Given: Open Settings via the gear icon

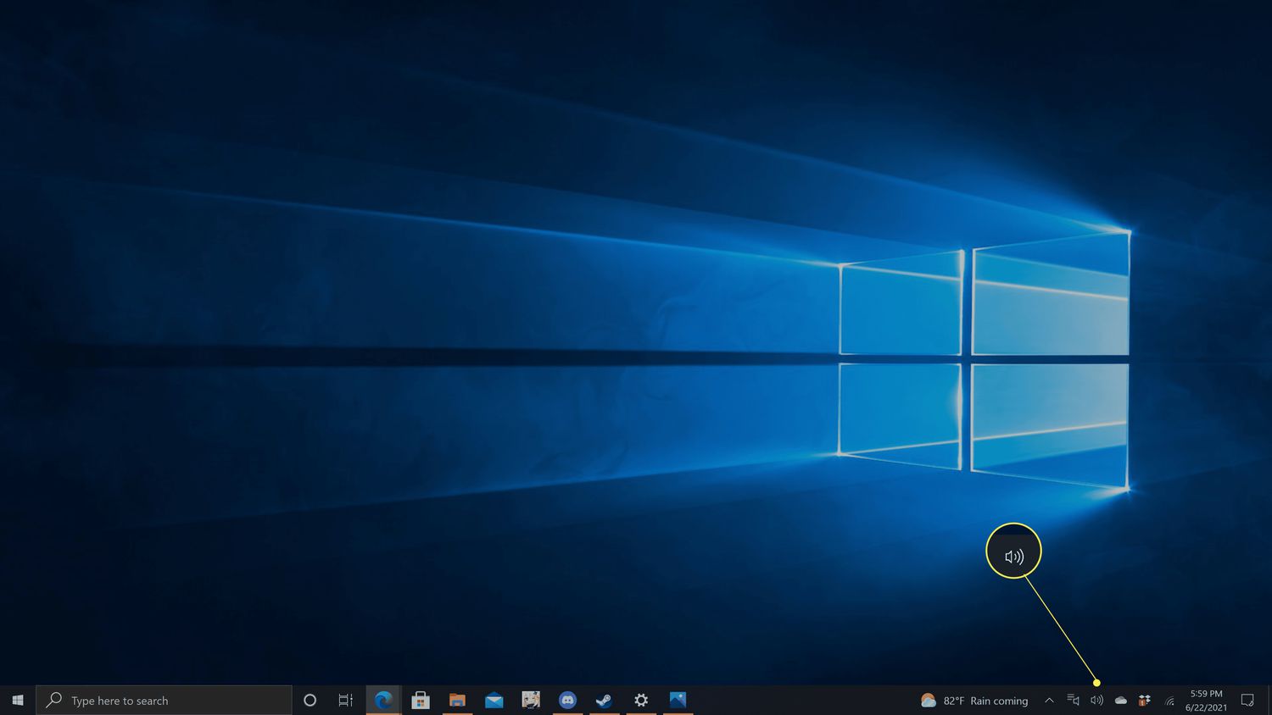Looking at the screenshot, I should click(641, 701).
